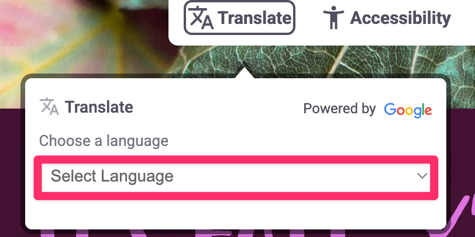The image size is (475, 237).
Task: Click the popup's pointer arrow under Translate
Action: pyautogui.click(x=245, y=73)
